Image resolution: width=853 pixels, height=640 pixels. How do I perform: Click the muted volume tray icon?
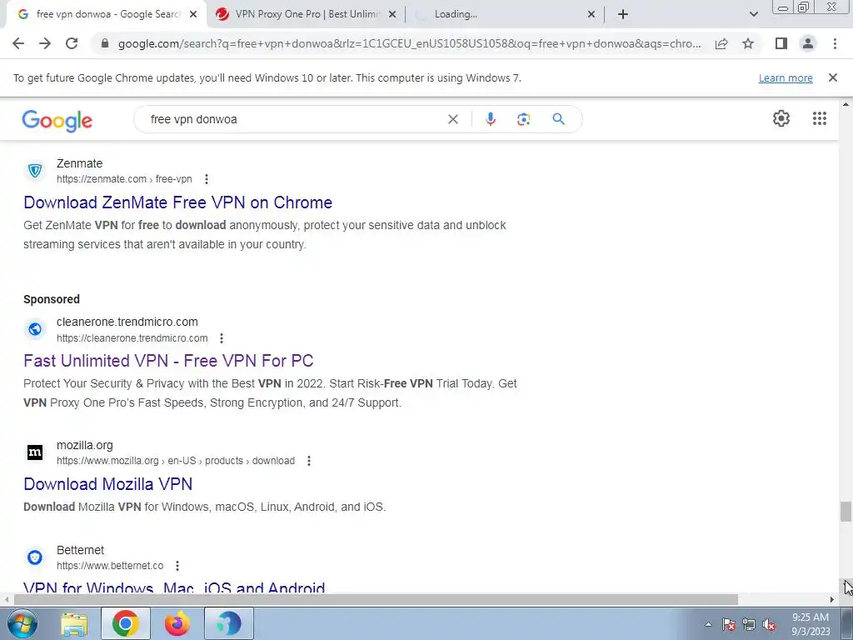769,625
